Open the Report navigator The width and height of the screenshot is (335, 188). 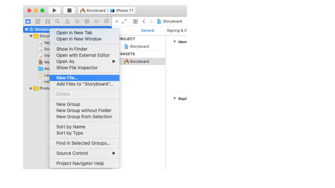[x=107, y=21]
